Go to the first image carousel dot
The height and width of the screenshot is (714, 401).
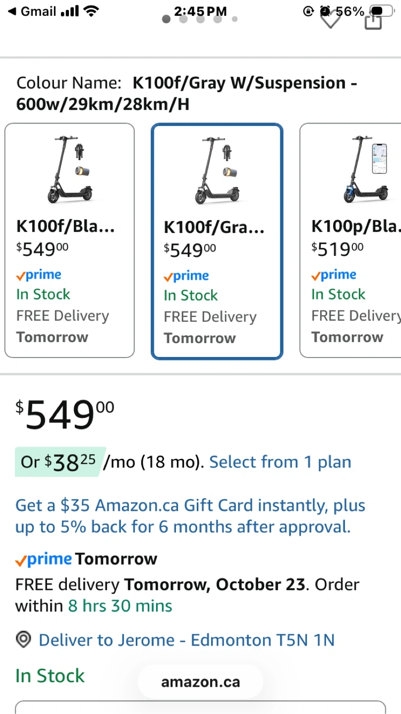point(167,19)
